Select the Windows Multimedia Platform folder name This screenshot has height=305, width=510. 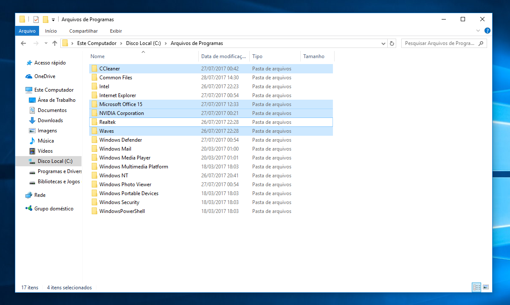click(134, 167)
